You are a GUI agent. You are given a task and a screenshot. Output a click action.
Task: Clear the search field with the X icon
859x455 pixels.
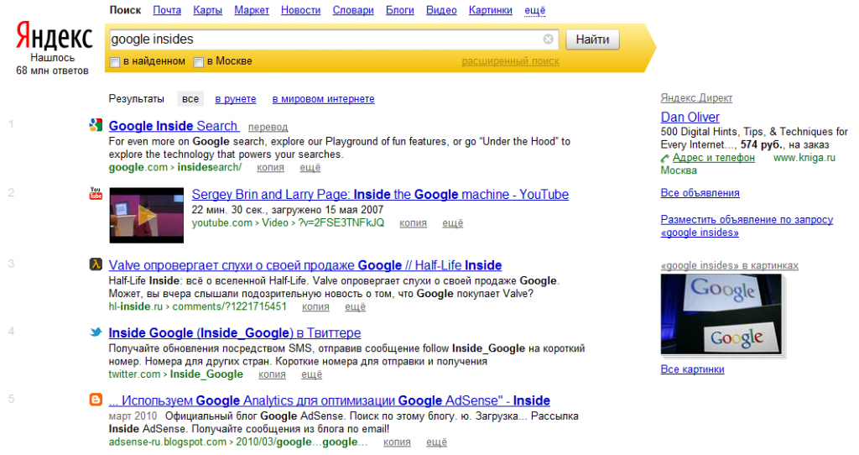pos(548,39)
